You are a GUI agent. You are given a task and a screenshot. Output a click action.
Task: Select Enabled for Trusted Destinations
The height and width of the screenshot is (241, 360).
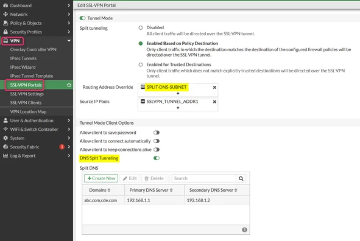point(141,65)
